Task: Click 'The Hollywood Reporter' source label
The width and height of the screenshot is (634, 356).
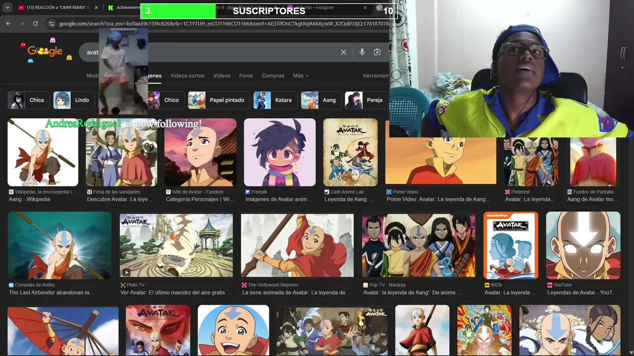Action: [273, 285]
